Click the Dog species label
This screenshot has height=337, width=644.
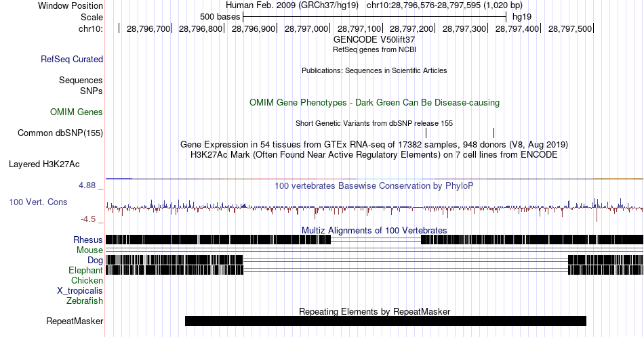coord(96,261)
